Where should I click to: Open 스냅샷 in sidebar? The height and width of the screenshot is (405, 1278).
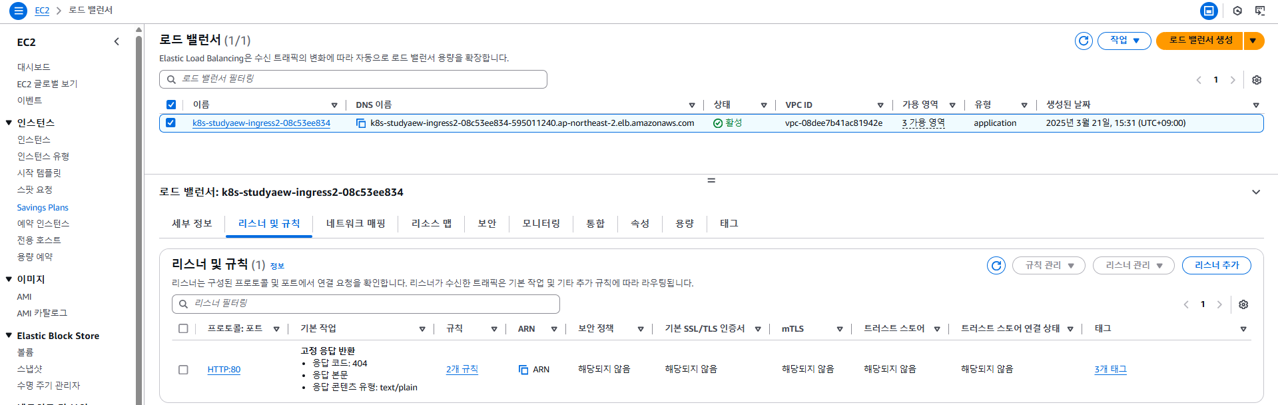pyautogui.click(x=29, y=369)
